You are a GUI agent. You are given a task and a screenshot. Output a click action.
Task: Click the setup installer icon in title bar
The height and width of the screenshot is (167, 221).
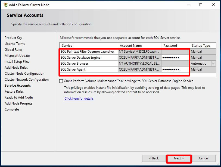(5, 5)
